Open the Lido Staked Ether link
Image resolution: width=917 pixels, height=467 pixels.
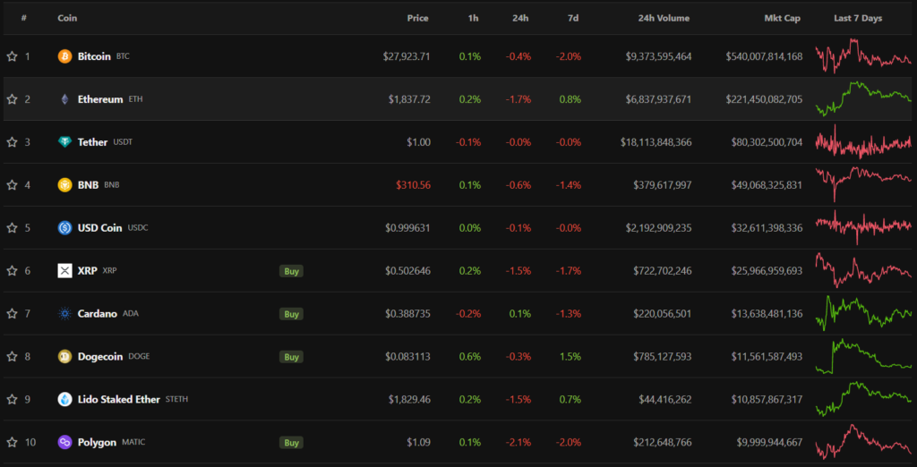tap(119, 399)
